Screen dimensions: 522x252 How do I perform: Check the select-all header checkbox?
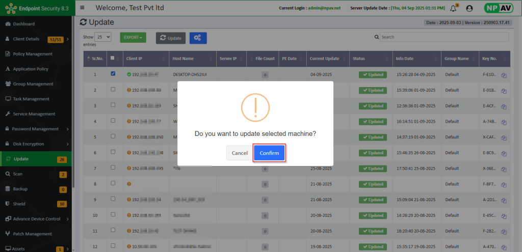pyautogui.click(x=113, y=58)
